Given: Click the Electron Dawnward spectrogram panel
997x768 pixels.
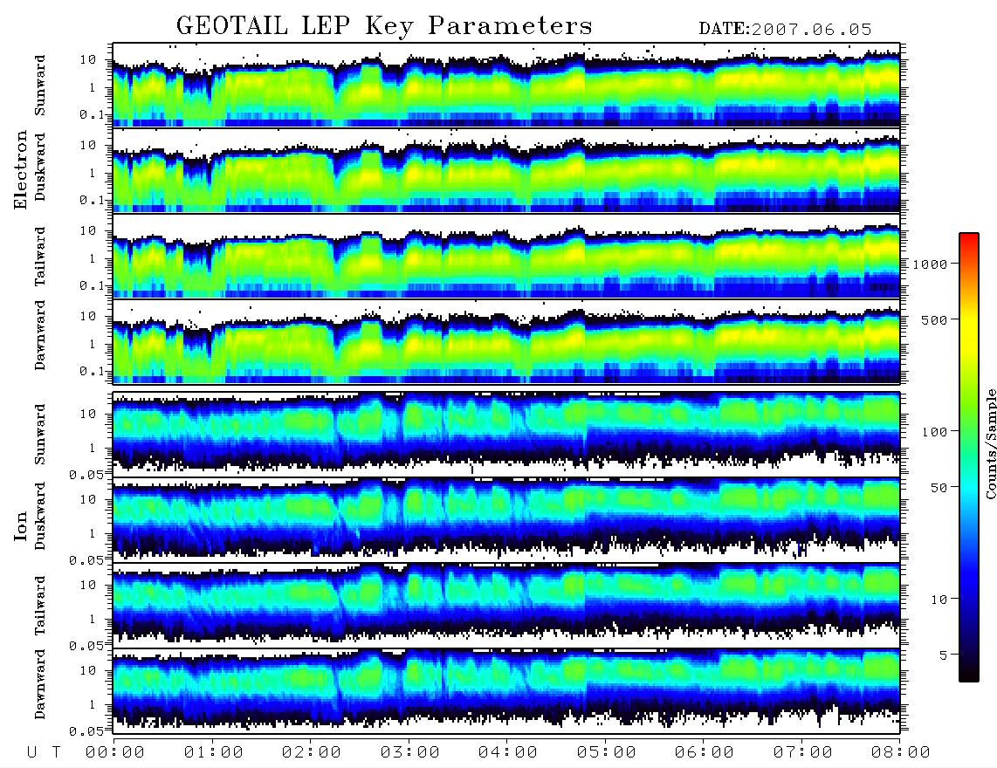Looking at the screenshot, I should click(x=506, y=341).
